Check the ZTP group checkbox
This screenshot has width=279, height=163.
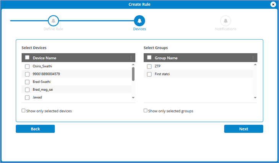(149, 66)
